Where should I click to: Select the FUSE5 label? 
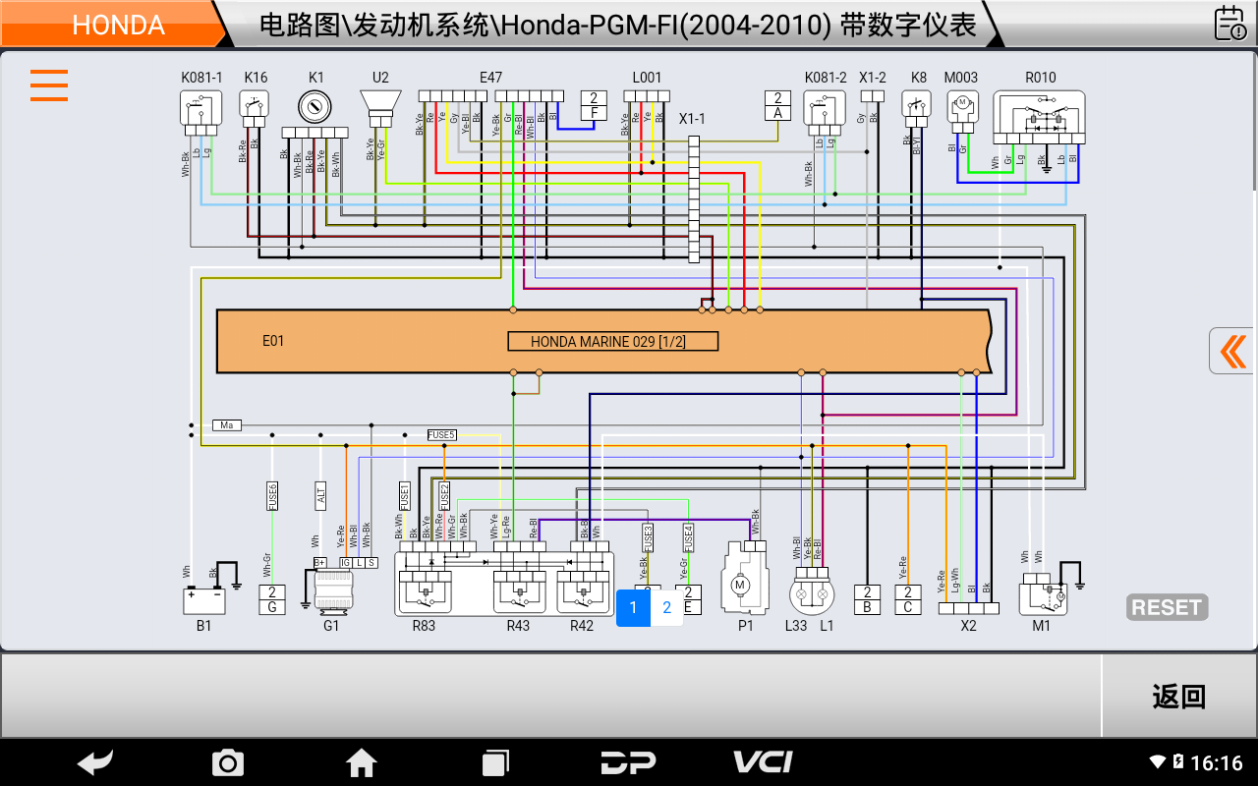(x=442, y=435)
